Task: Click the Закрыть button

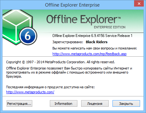Action: tap(126, 104)
